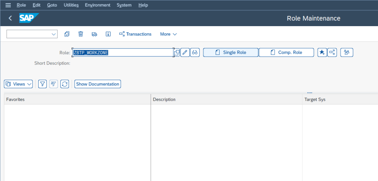
Task: Click the users group icon button
Action: (x=346, y=52)
